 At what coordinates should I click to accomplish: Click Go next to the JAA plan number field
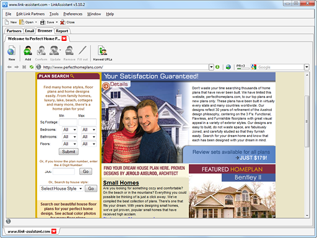(85, 172)
